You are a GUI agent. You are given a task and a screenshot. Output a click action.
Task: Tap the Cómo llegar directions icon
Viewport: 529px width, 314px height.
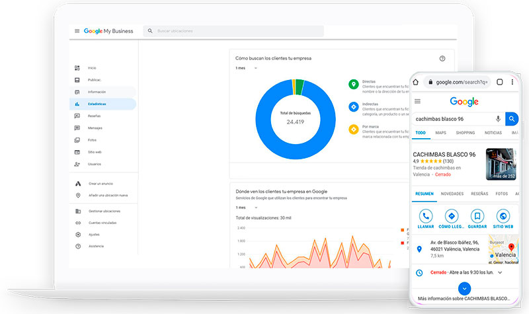[x=452, y=216]
